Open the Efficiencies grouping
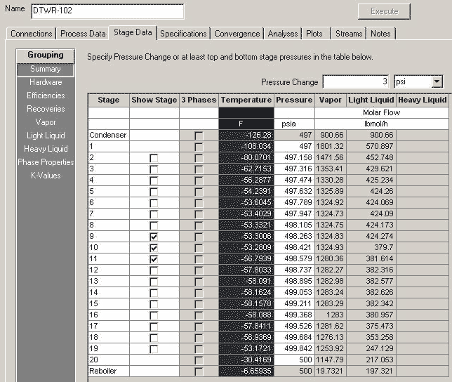The height and width of the screenshot is (382, 452). coord(46,95)
